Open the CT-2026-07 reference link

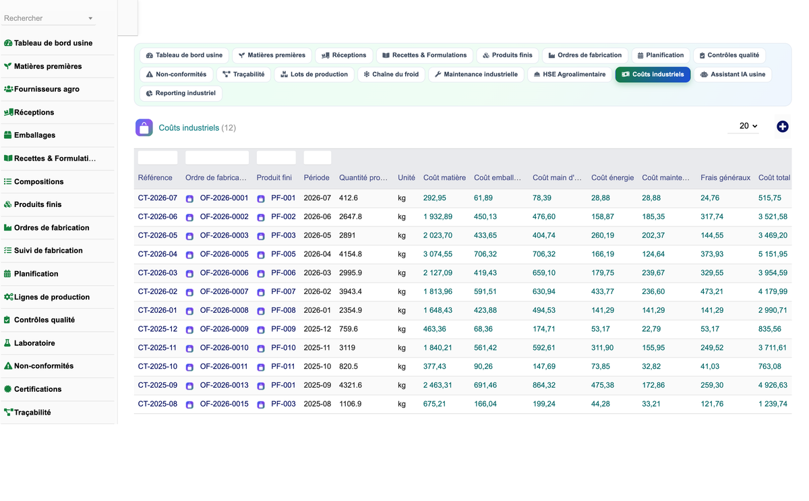point(158,198)
